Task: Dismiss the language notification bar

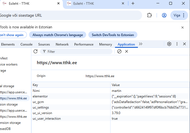Action: [x=183, y=27]
